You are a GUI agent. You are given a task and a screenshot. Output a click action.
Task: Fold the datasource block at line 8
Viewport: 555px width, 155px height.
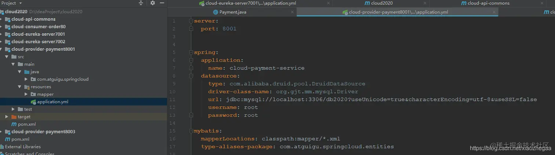point(191,76)
